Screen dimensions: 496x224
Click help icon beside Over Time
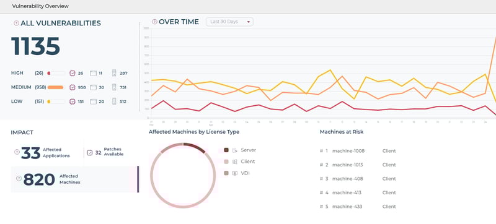click(154, 22)
